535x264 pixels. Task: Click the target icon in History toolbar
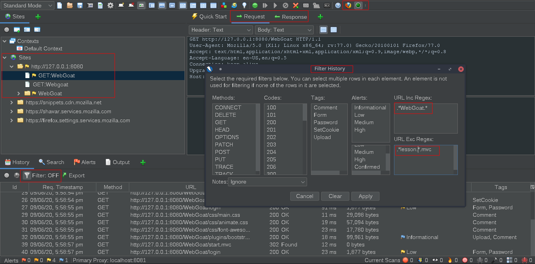coord(7,175)
